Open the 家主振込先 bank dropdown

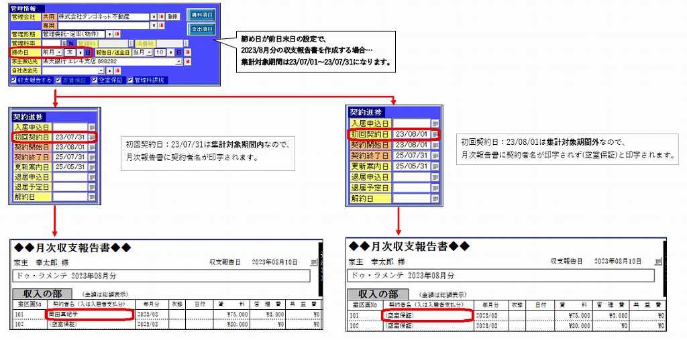click(x=179, y=61)
